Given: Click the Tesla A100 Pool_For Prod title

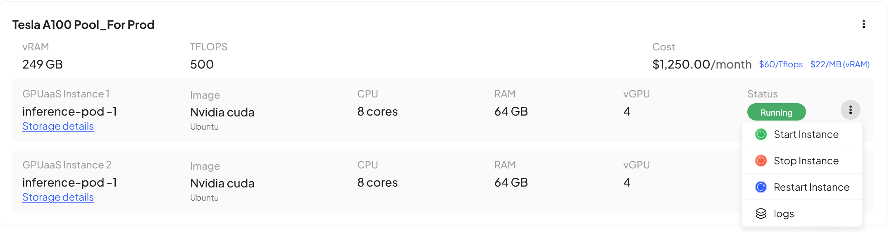Looking at the screenshot, I should (x=83, y=25).
